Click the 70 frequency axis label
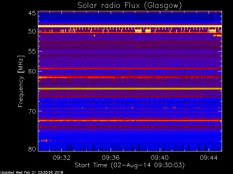Screen dimensions: 233x174 pos(32,111)
